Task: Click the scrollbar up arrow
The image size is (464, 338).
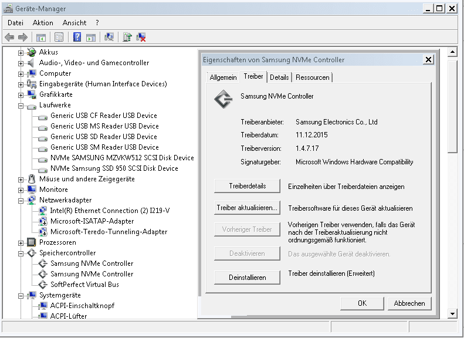Action: click(x=452, y=52)
